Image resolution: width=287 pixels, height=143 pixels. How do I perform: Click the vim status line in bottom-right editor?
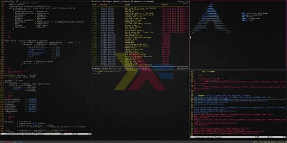238,137
